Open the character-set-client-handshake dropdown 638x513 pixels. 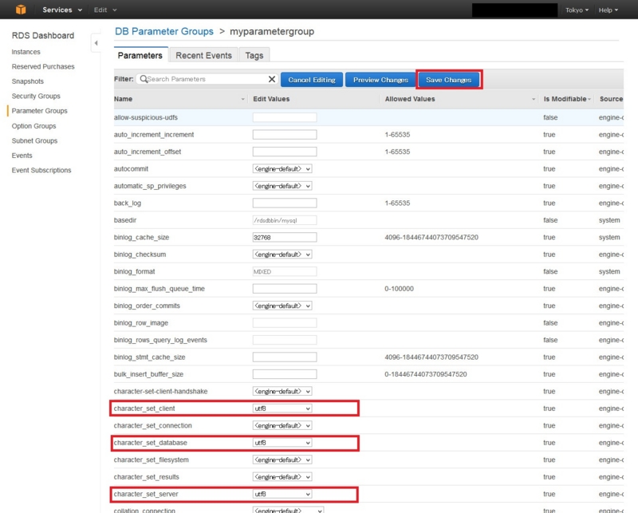[282, 391]
